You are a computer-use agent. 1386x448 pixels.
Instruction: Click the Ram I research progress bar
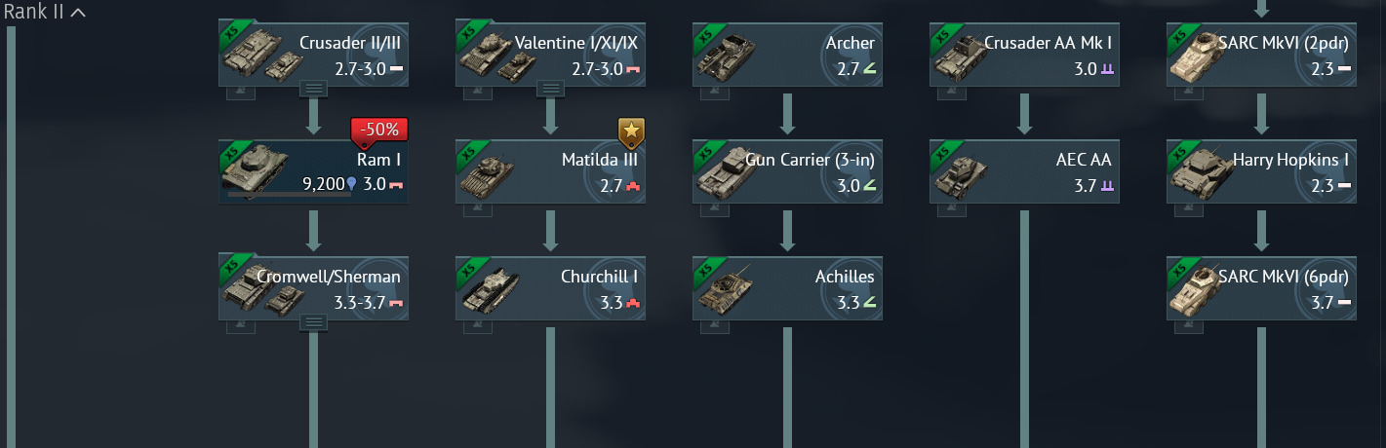290,194
